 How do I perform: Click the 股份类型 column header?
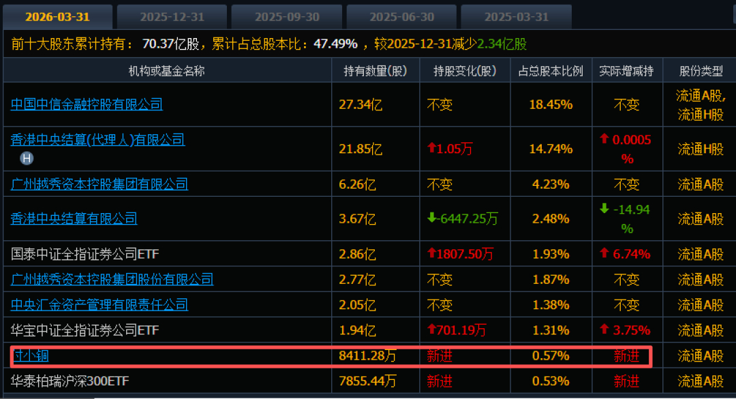[701, 71]
